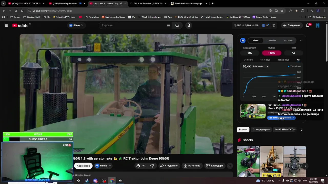The height and width of the screenshot is (184, 328).
Task: Open the 206 KG excavator Short
Action: pyautogui.click(x=271, y=162)
